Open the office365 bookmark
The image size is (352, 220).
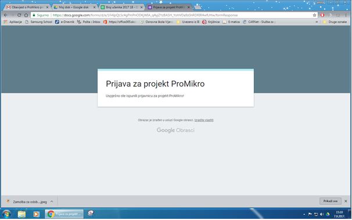120,22
